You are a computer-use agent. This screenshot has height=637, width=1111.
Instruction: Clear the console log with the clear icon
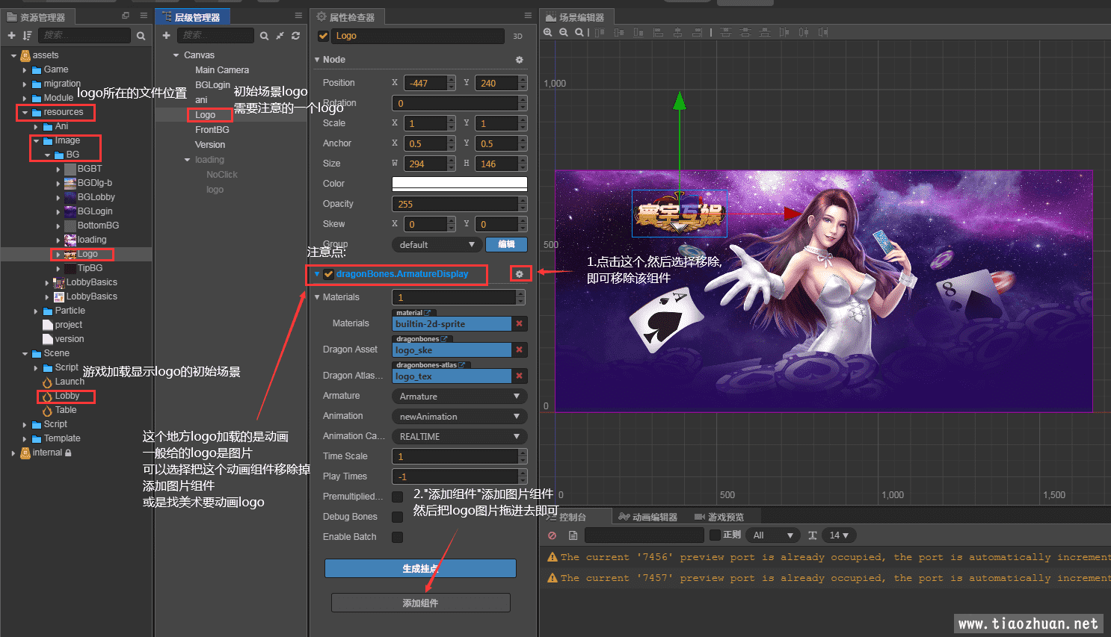pos(552,535)
